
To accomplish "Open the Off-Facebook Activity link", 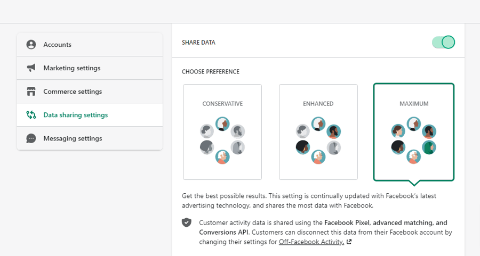I will (311, 242).
